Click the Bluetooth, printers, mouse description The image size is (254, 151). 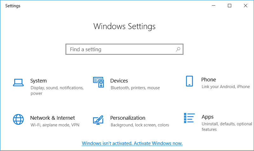(135, 88)
